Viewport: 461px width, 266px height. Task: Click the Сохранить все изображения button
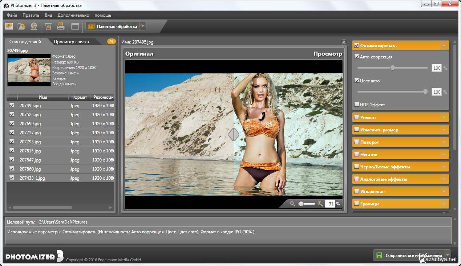tap(409, 255)
